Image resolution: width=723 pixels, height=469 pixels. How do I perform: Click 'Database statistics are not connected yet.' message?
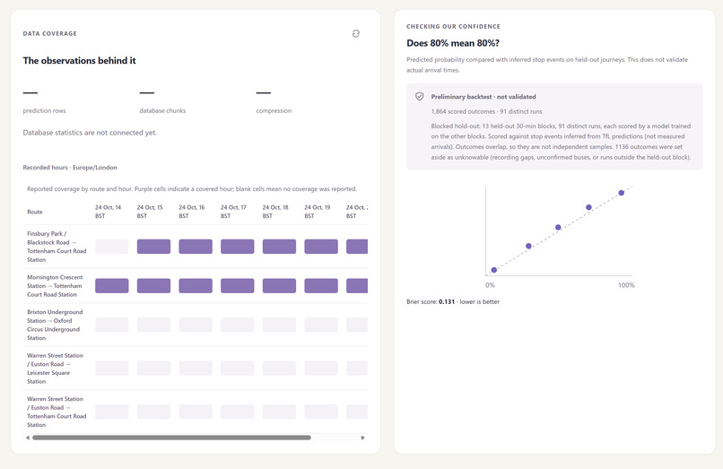[x=90, y=133]
